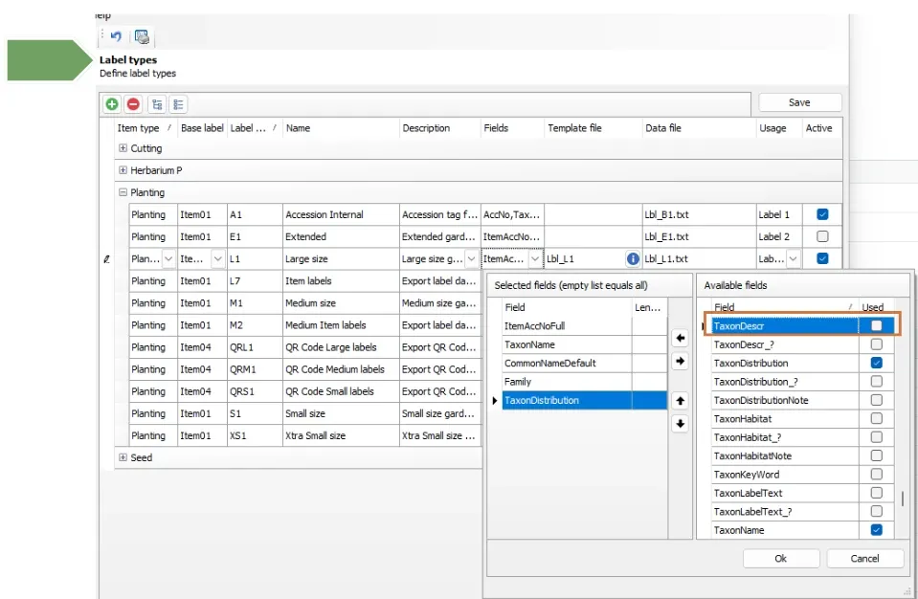Image resolution: width=918 pixels, height=599 pixels.
Task: Click the Lbl_E1.txt data file cell
Action: point(699,236)
